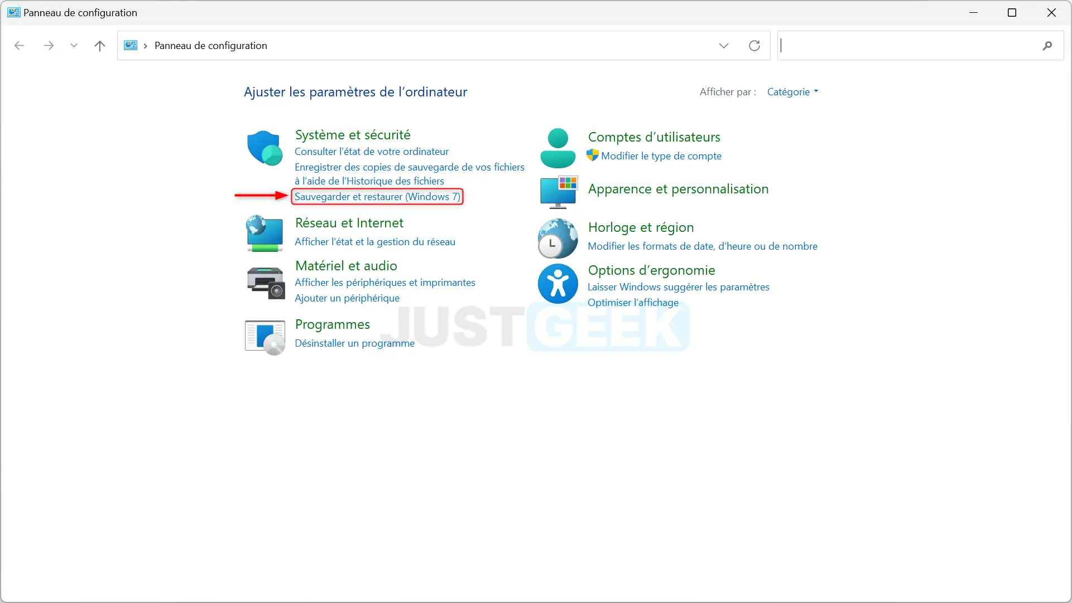
Task: Click Modifier le type de compte
Action: click(661, 156)
